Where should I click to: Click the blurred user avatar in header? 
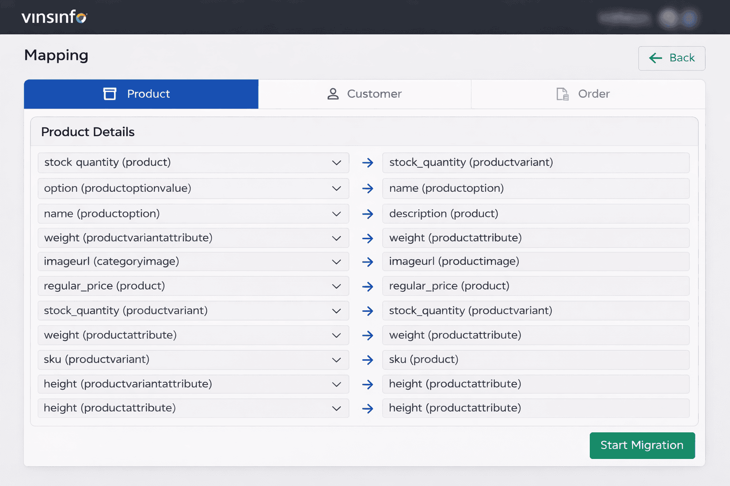pos(669,18)
